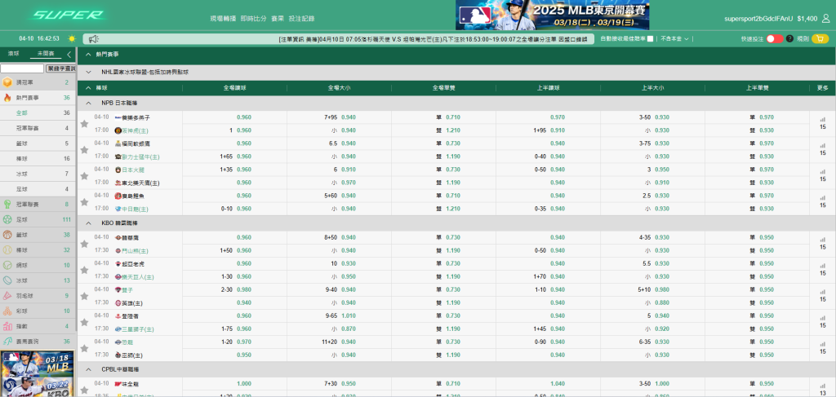Viewport: 836px width, 397px height.
Task: Open the 不含本金 dropdown
Action: pos(675,39)
